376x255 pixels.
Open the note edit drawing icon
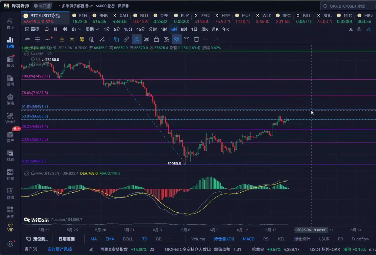(x=166, y=39)
